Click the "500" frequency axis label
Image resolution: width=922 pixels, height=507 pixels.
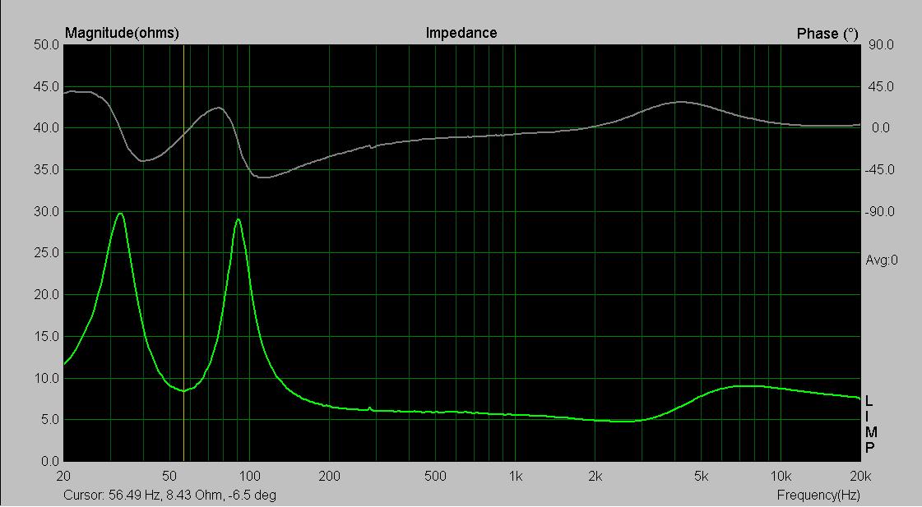pos(435,477)
